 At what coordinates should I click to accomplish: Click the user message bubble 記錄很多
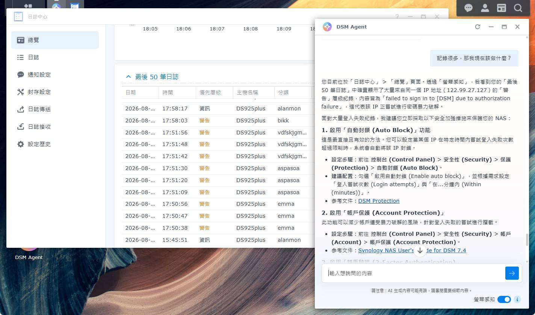click(x=474, y=58)
